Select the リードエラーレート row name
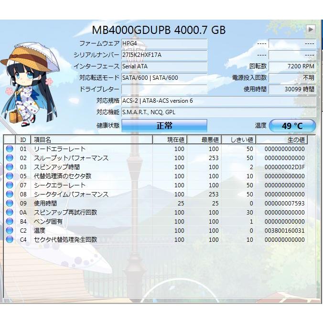The width and height of the screenshot is (323, 323). (60, 149)
